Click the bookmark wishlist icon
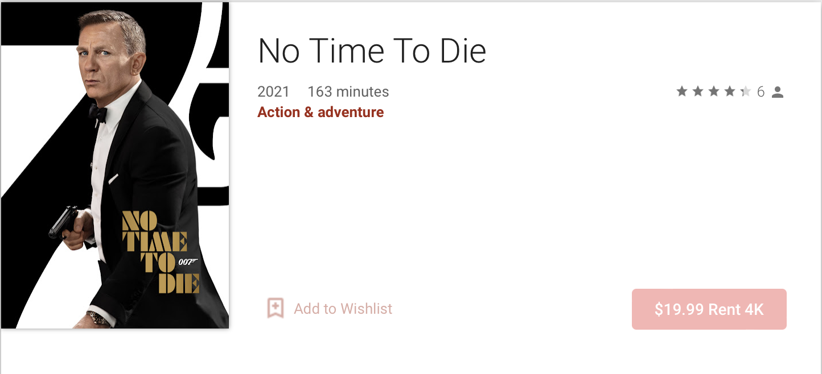 [276, 309]
